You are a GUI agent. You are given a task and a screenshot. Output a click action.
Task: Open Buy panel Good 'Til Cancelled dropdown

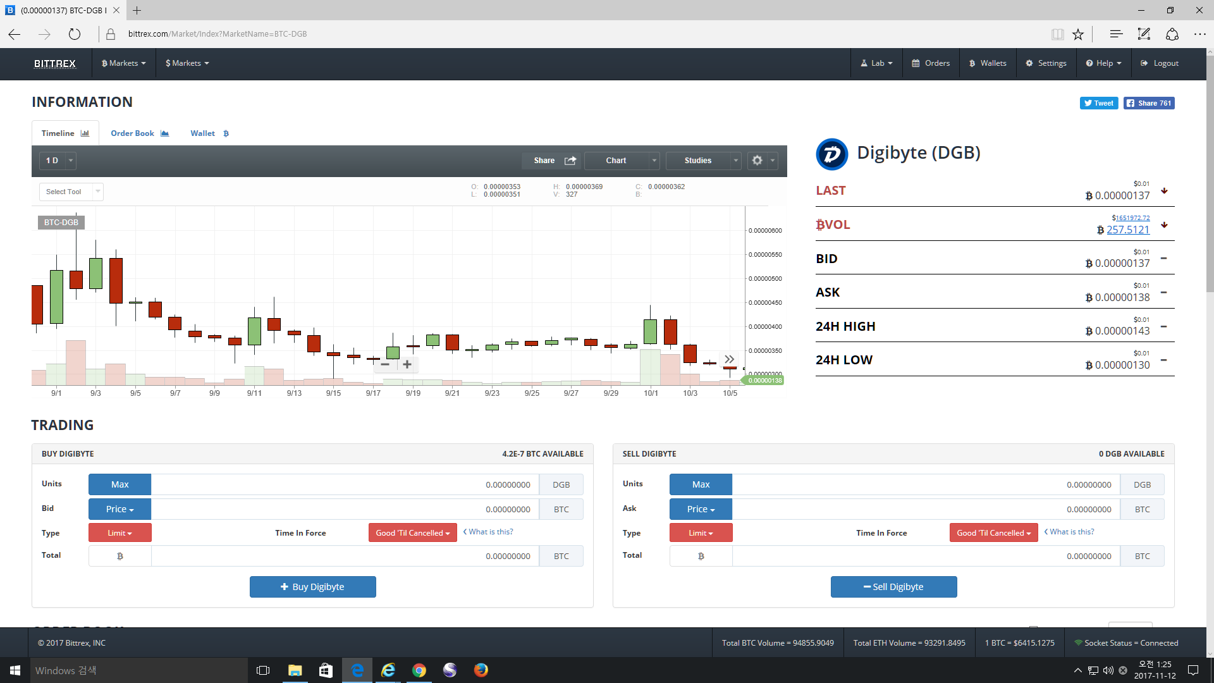[x=412, y=533]
